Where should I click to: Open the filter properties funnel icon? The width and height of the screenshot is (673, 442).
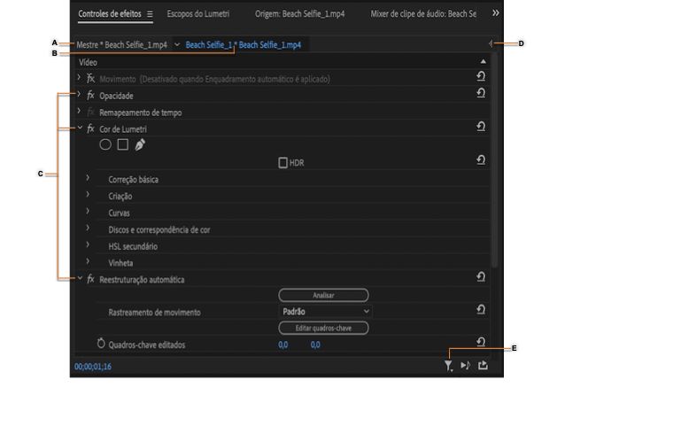point(449,366)
